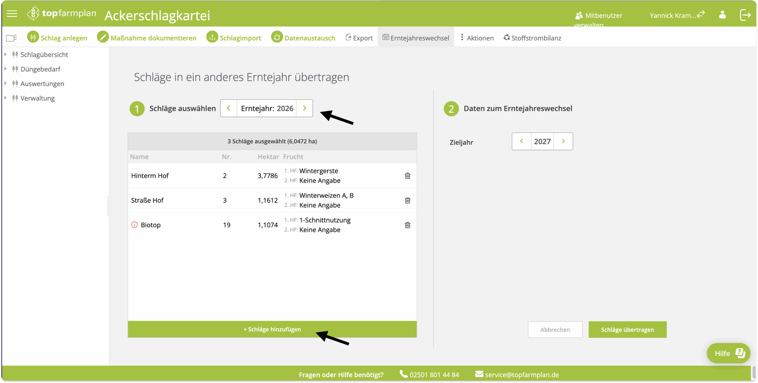Go to previous Erntejahr with left arrow
758x383 pixels.
pos(228,108)
